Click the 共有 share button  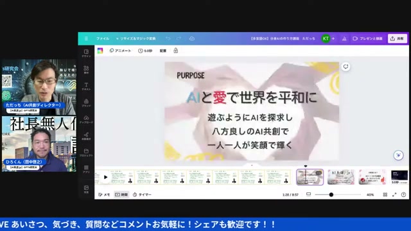[398, 38]
